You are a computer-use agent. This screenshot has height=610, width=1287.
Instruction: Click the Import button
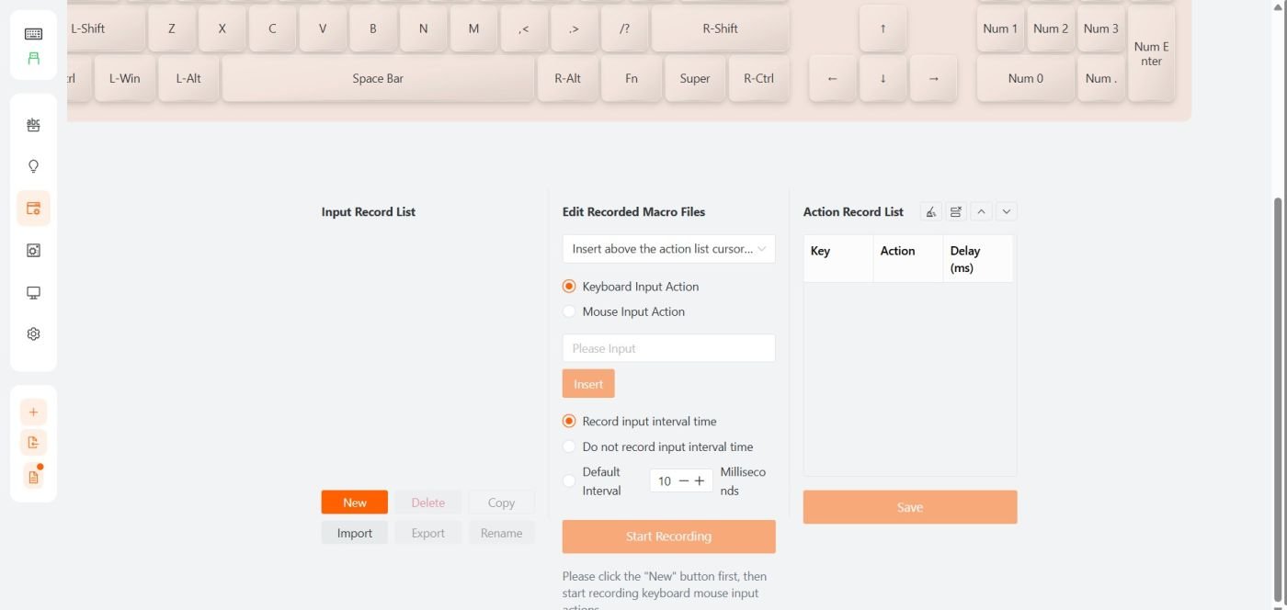[355, 533]
